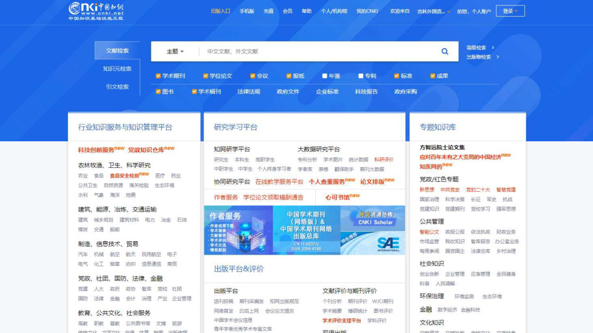Open the 大数据研究平台 heading link
The height and width of the screenshot is (333, 593).
[319, 149]
